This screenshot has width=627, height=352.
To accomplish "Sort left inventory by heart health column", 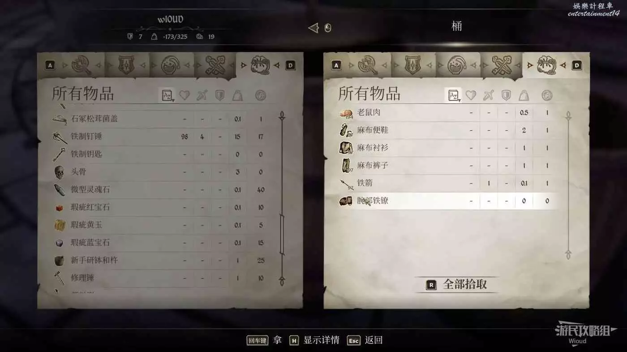I will (x=185, y=95).
